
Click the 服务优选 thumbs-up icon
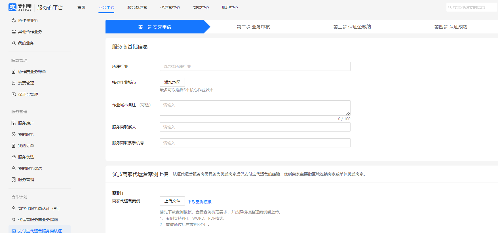click(x=13, y=157)
